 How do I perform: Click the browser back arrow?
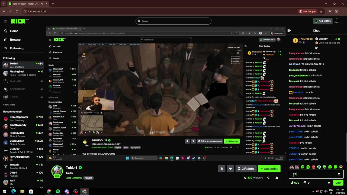click(4, 11)
